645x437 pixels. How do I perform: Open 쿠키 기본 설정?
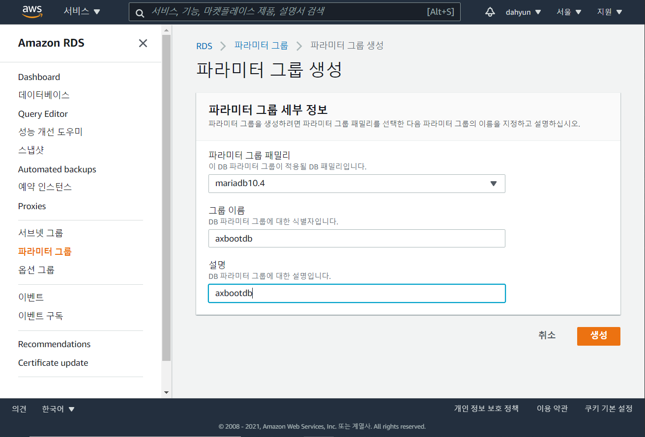pos(609,409)
